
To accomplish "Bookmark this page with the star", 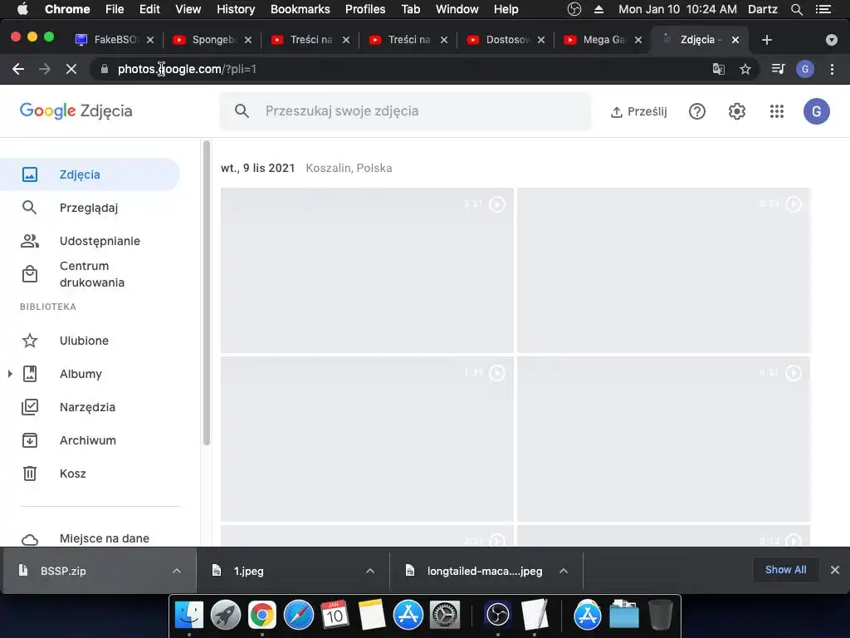I will coord(745,69).
